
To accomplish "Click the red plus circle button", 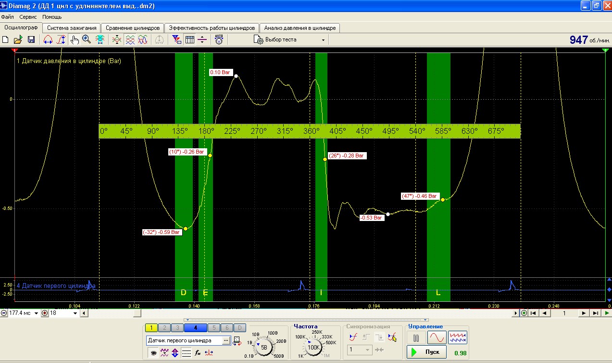I will click(x=45, y=313).
